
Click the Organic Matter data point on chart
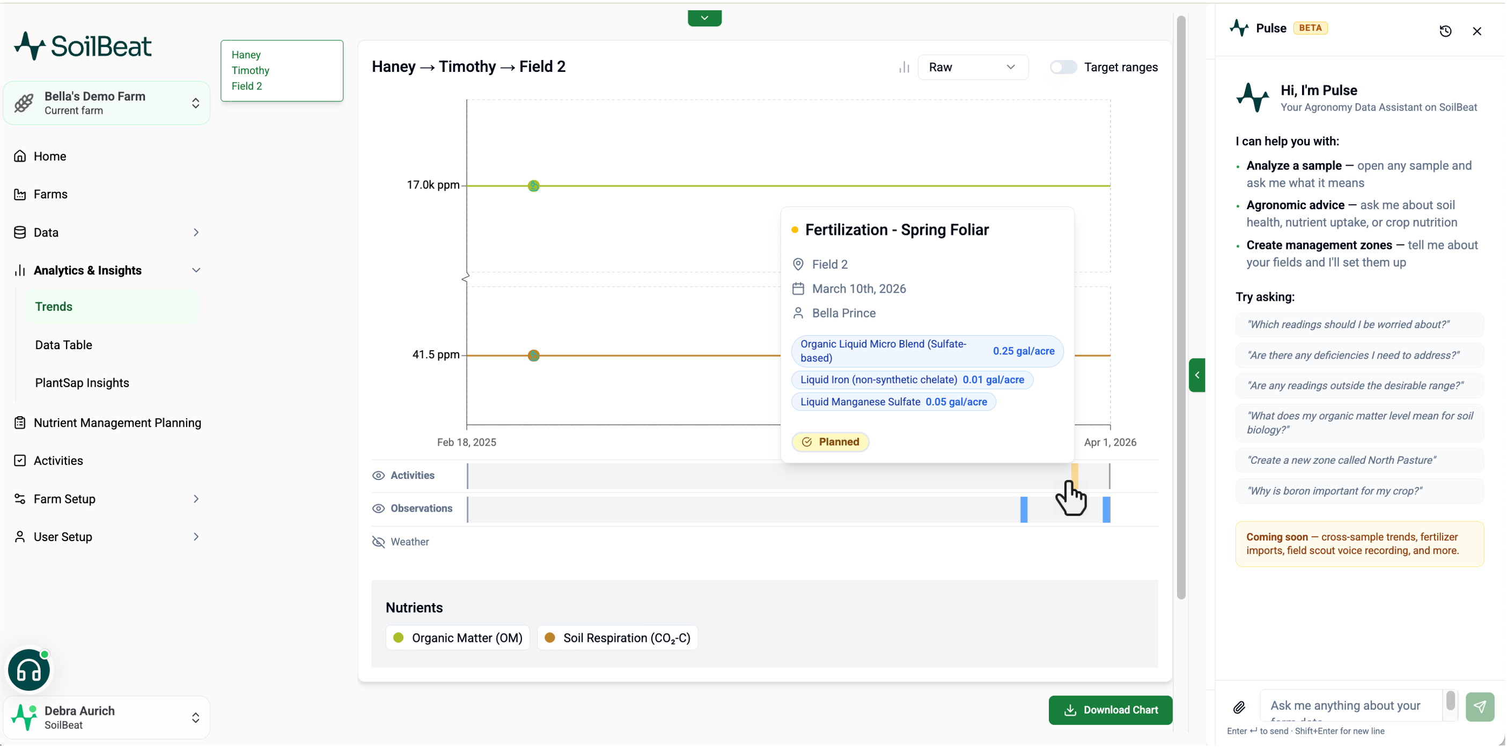point(533,186)
